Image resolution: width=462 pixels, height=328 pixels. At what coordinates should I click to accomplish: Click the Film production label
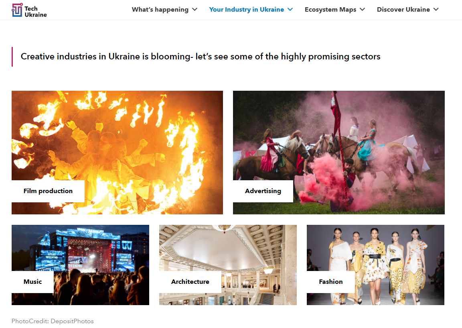pos(48,191)
